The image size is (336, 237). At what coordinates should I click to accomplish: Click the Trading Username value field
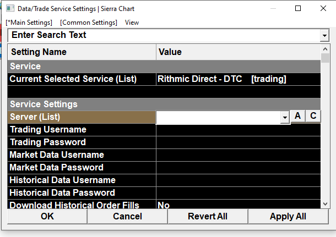237,130
